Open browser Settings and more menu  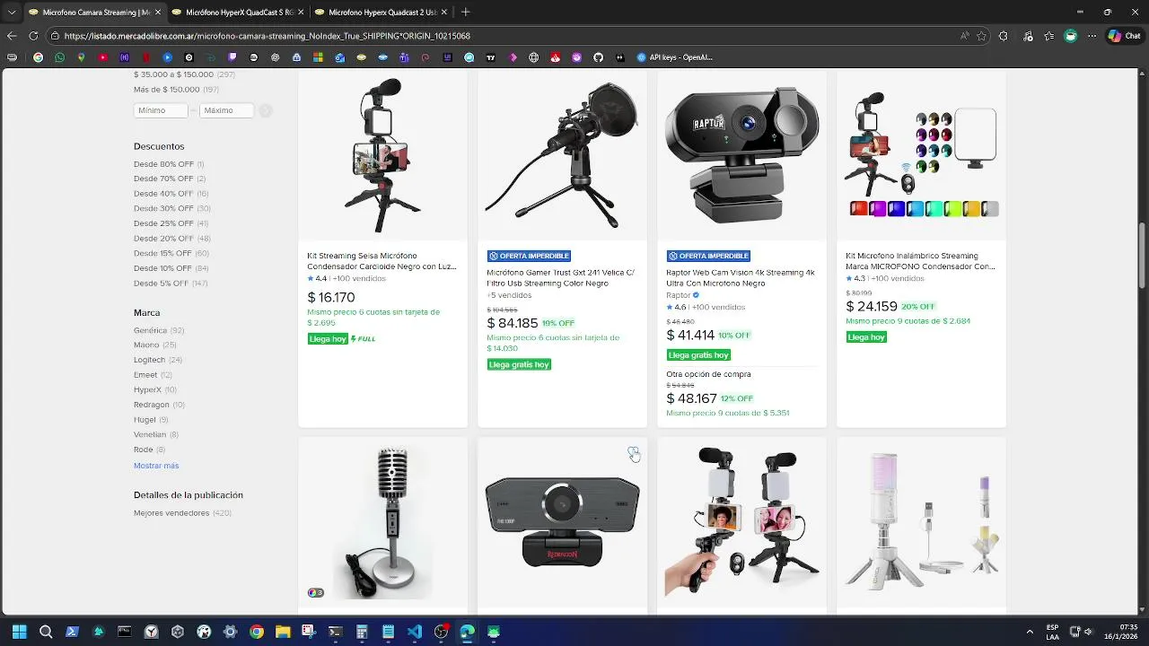point(1092,36)
